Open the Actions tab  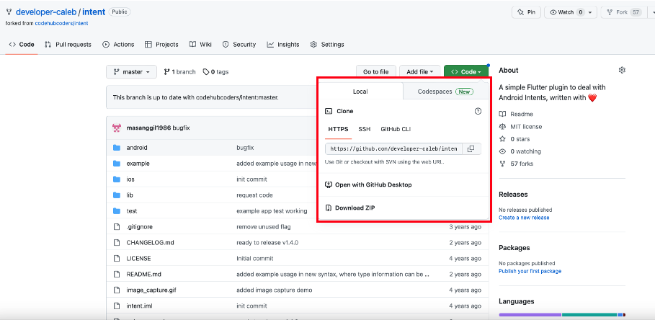(x=119, y=44)
